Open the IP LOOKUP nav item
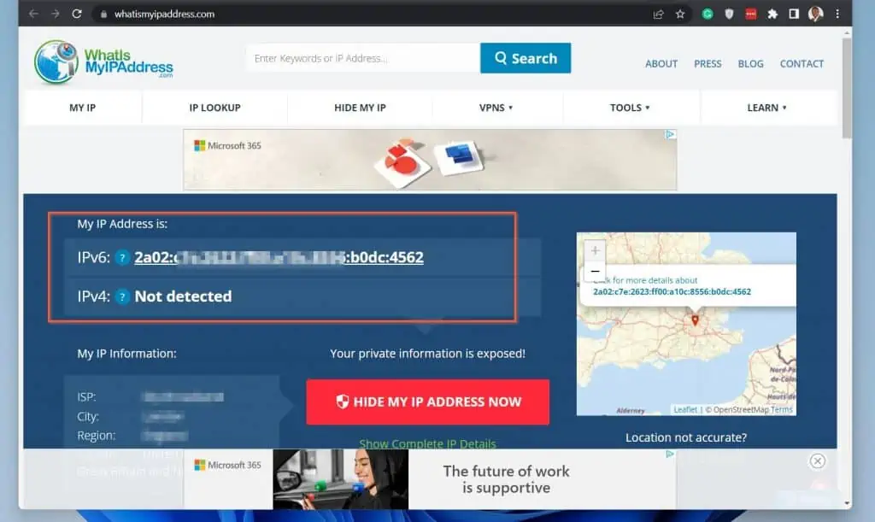 [x=214, y=108]
